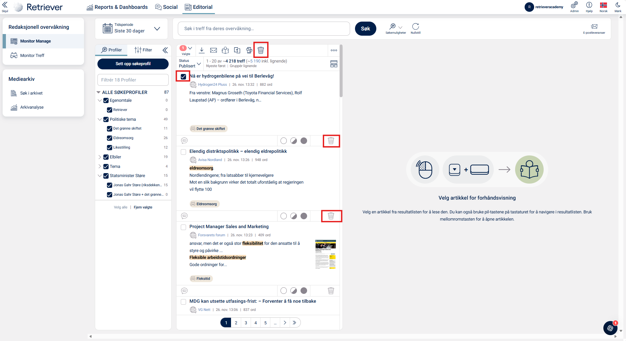Delete the hydrogenbilene article with its trash icon
The height and width of the screenshot is (341, 626).
[x=331, y=141]
